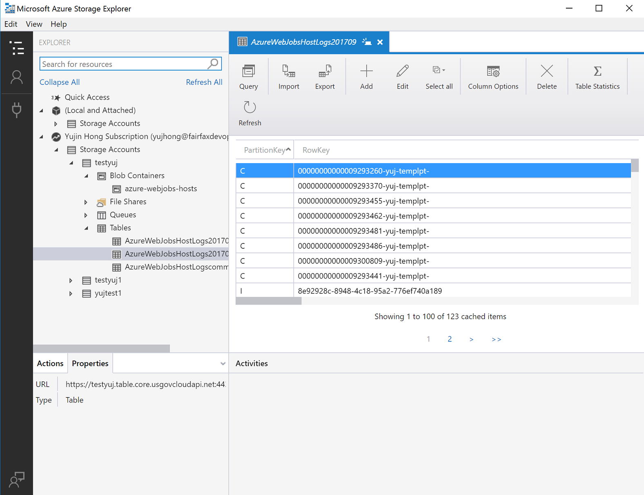Collapse the Tables tree node
The image size is (644, 495).
click(87, 228)
